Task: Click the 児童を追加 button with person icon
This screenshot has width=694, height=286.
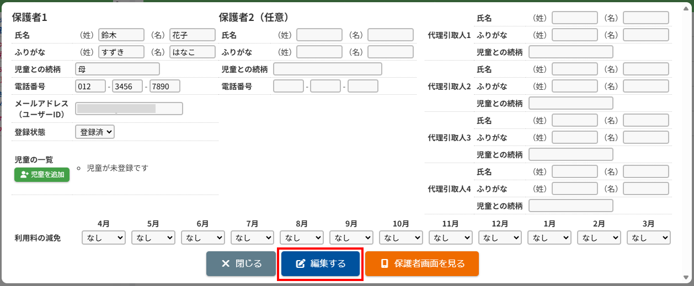Action: tap(42, 175)
